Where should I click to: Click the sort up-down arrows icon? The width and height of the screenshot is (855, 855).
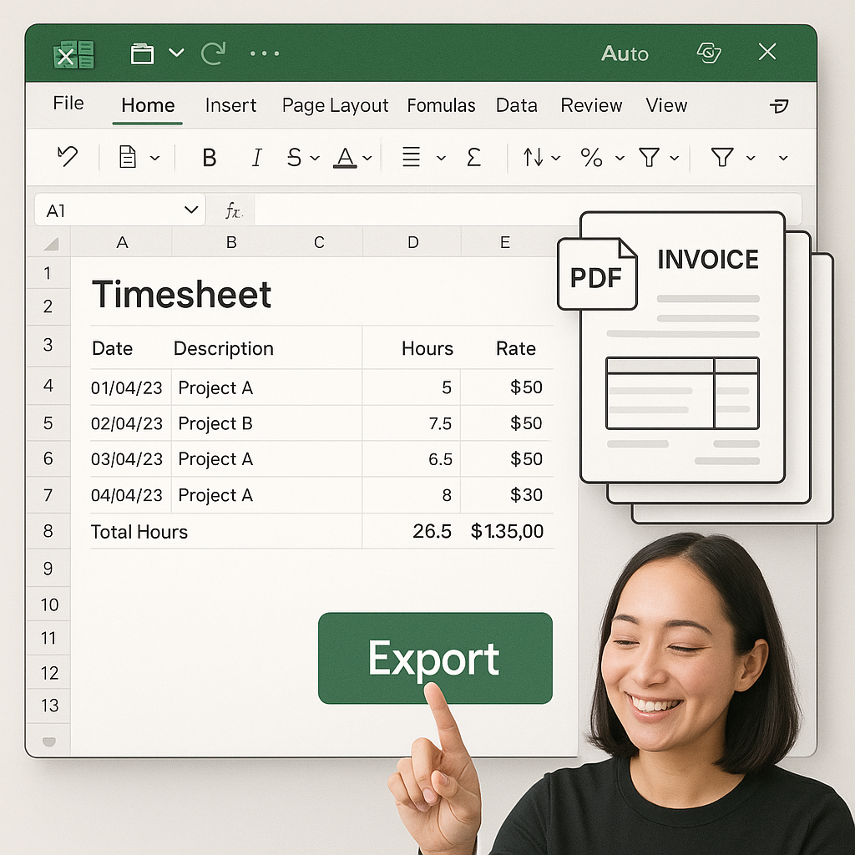point(533,158)
